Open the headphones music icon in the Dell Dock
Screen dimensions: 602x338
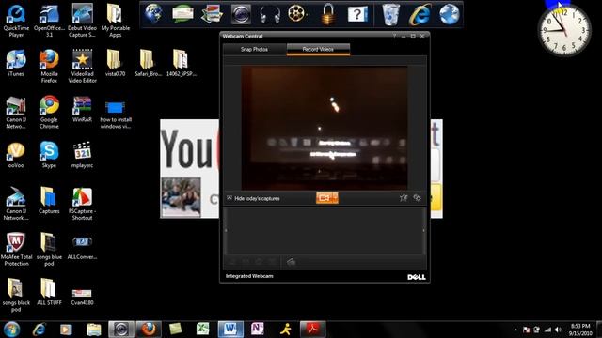pyautogui.click(x=269, y=15)
